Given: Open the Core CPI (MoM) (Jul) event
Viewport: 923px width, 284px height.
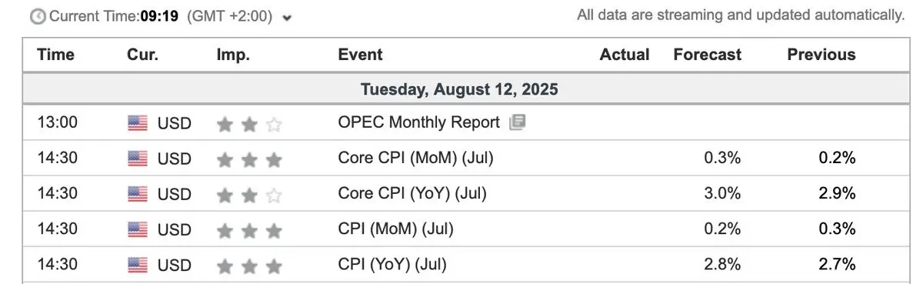Looking at the screenshot, I should pos(415,158).
